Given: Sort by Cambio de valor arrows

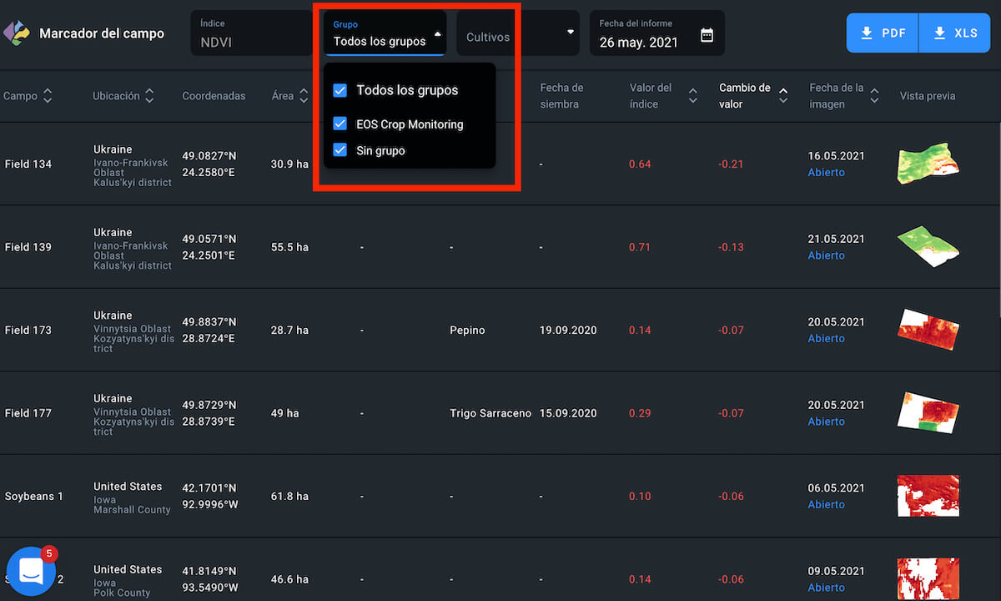Looking at the screenshot, I should (x=782, y=96).
